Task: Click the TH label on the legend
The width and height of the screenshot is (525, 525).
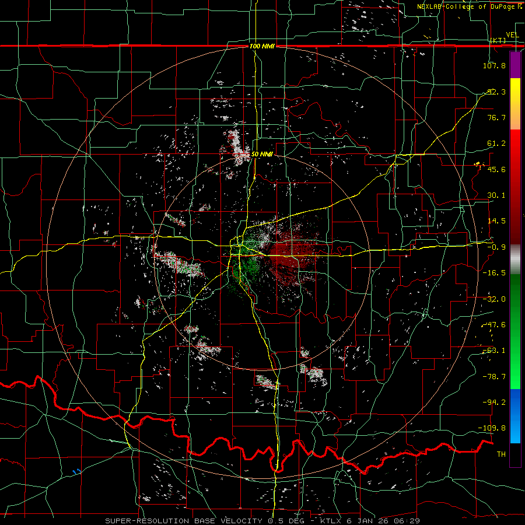Action: click(501, 454)
